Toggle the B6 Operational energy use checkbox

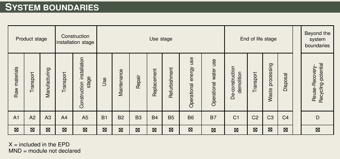[191, 130]
